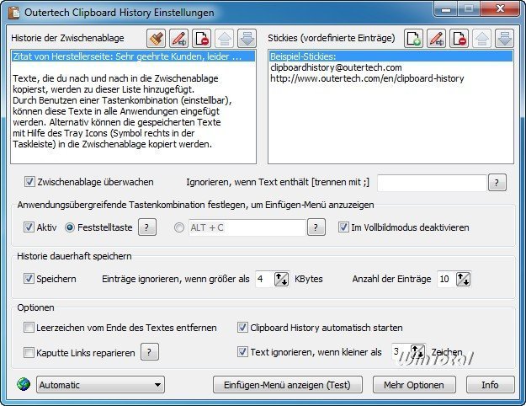The height and width of the screenshot is (406, 526).
Task: Click the clipboard app icon in title bar
Action: (14, 13)
